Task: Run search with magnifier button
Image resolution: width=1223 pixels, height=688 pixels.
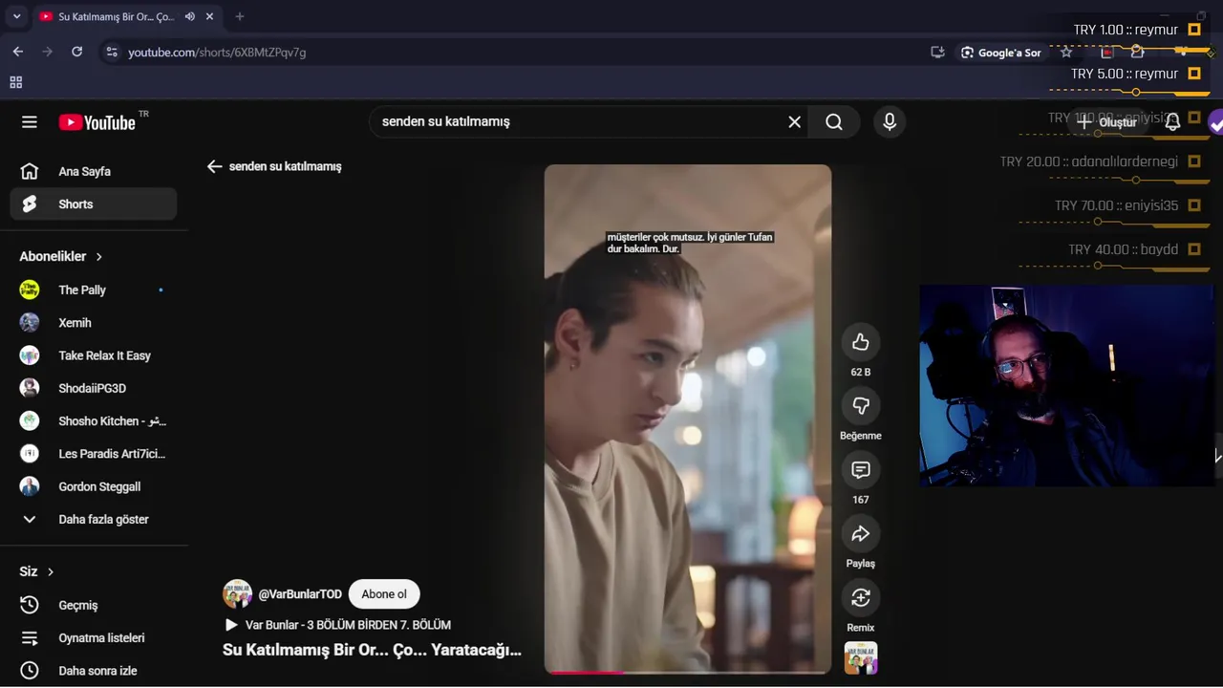Action: tap(834, 122)
